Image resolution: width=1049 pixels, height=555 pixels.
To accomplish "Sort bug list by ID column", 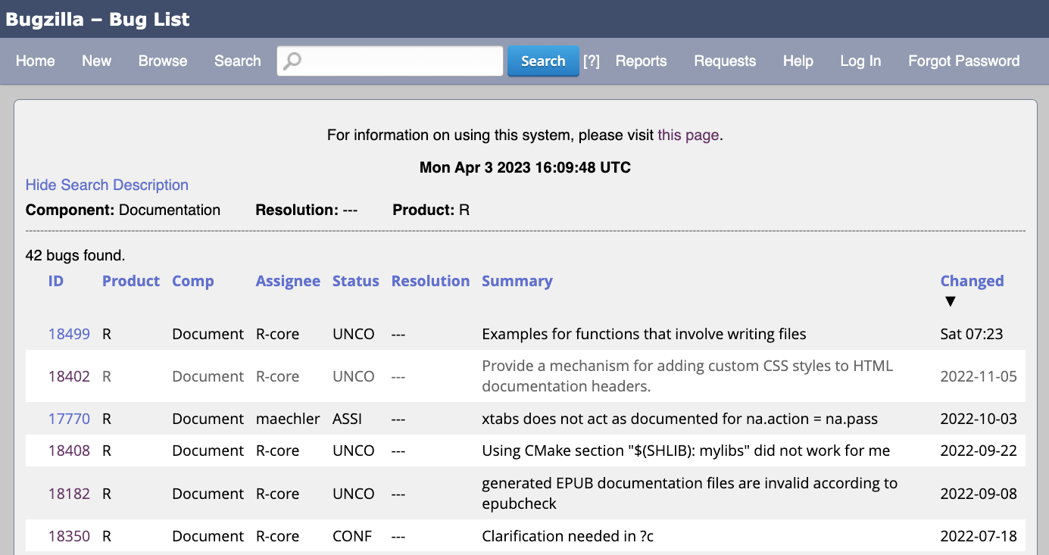I will [x=56, y=281].
